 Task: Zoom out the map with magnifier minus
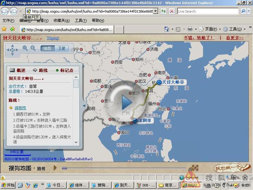(33, 48)
